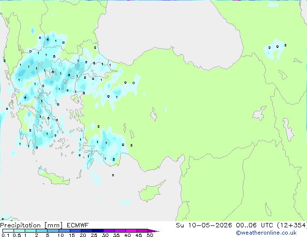
Task: Click the value "2" on southwest Turkish coast
Action: 113,159
